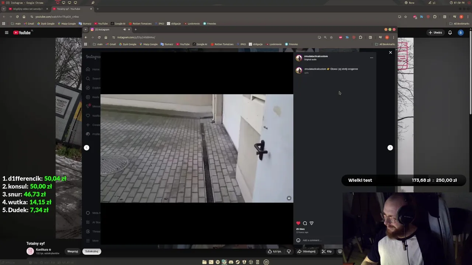
Task: Click Udostępnij under YouTube video
Action: (306, 251)
